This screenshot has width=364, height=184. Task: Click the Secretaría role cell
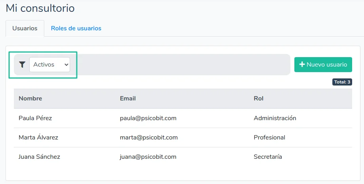click(x=267, y=157)
